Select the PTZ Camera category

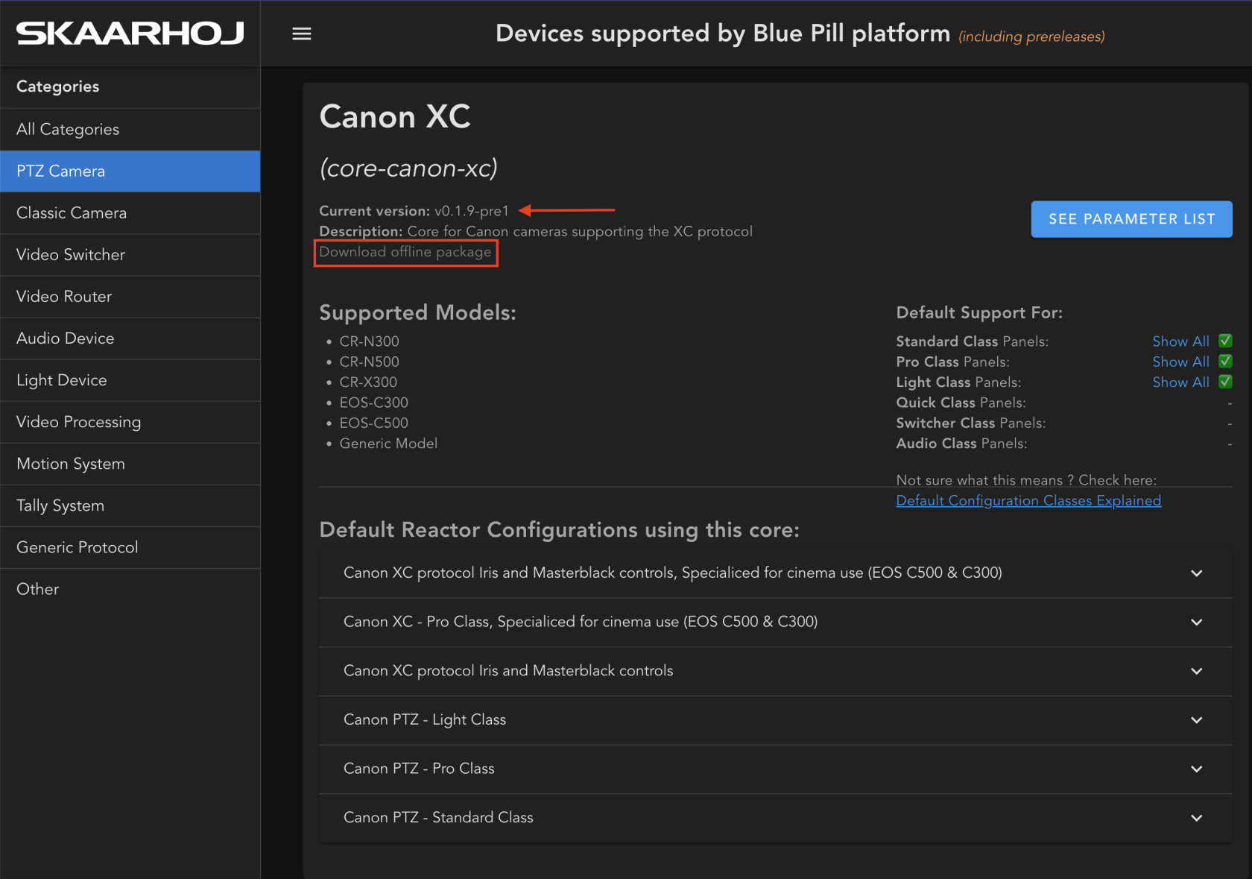[130, 171]
